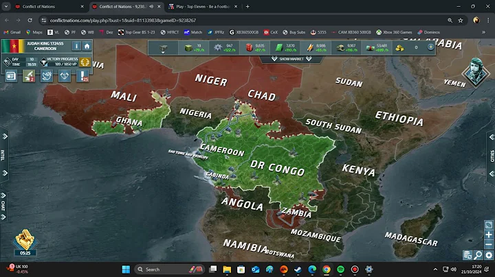The height and width of the screenshot is (277, 495).
Task: Open the Dominos bookmark
Action: pyautogui.click(x=429, y=32)
